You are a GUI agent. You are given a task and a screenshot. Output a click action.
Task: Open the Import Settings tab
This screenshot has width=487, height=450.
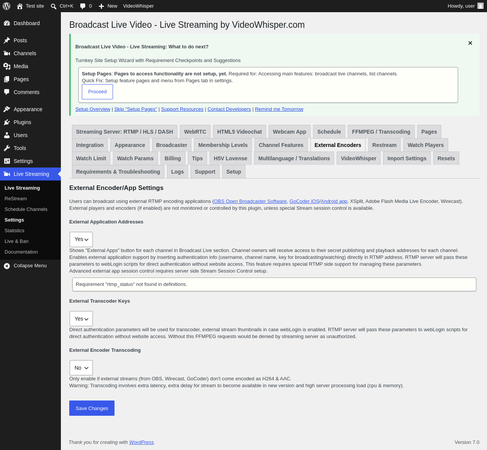pyautogui.click(x=407, y=158)
